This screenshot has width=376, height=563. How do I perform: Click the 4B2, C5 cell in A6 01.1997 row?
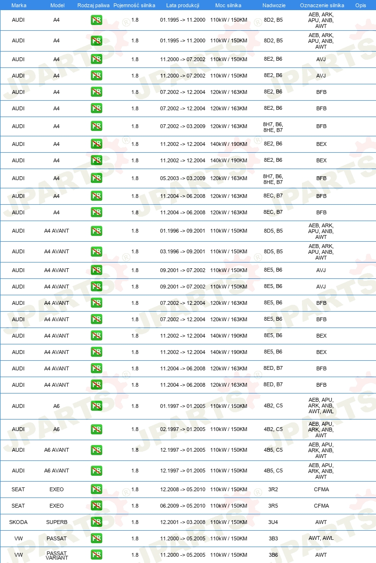tap(273, 406)
